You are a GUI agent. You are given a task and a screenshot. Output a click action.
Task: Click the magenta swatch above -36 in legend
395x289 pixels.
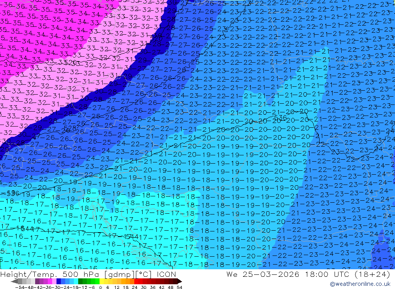point(50,281)
